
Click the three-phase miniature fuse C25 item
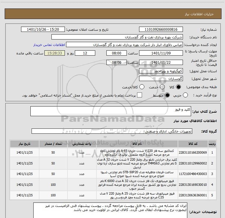137,195
